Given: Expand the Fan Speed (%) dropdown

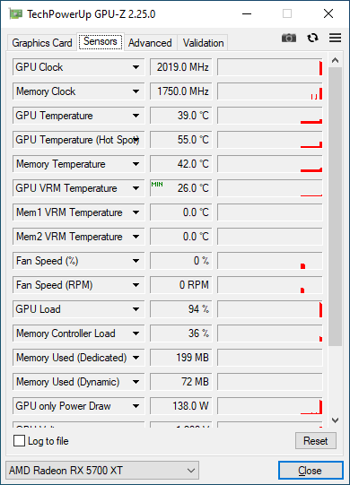Looking at the screenshot, I should click(136, 261).
